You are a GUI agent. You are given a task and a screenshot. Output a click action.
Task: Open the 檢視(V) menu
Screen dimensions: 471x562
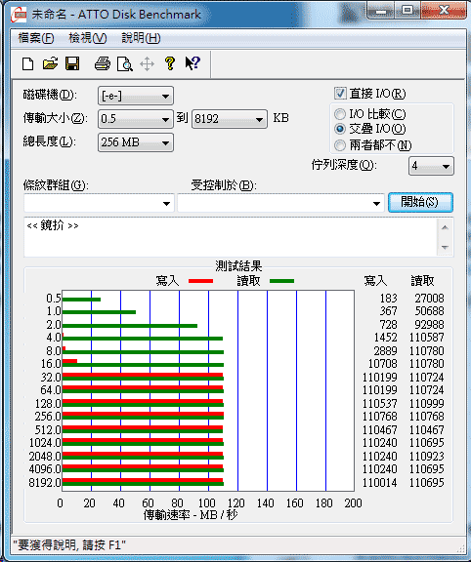(x=88, y=38)
